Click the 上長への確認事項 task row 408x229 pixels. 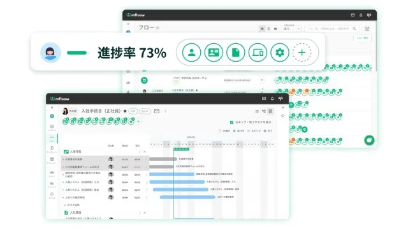pyautogui.click(x=105, y=198)
